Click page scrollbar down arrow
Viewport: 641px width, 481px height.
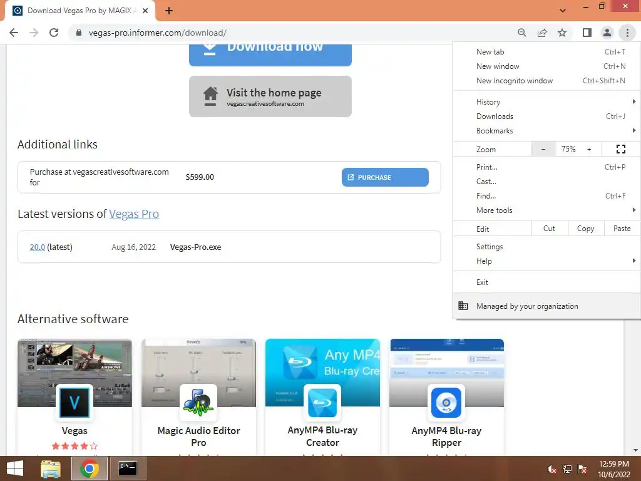(635, 450)
